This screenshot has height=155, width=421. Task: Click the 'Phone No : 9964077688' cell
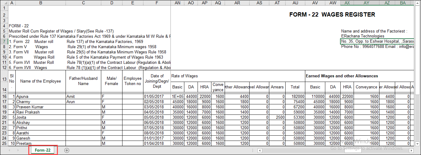[x=377, y=47]
